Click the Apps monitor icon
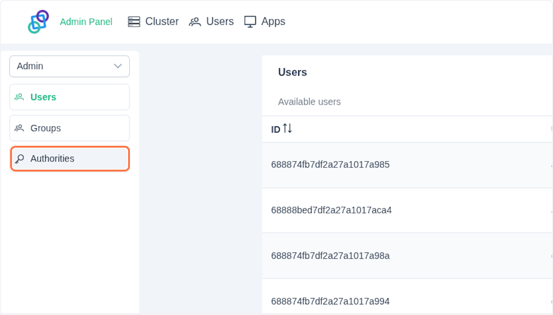The width and height of the screenshot is (553, 315). click(x=250, y=22)
